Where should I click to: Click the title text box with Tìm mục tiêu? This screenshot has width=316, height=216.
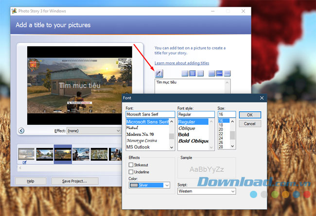point(193,86)
